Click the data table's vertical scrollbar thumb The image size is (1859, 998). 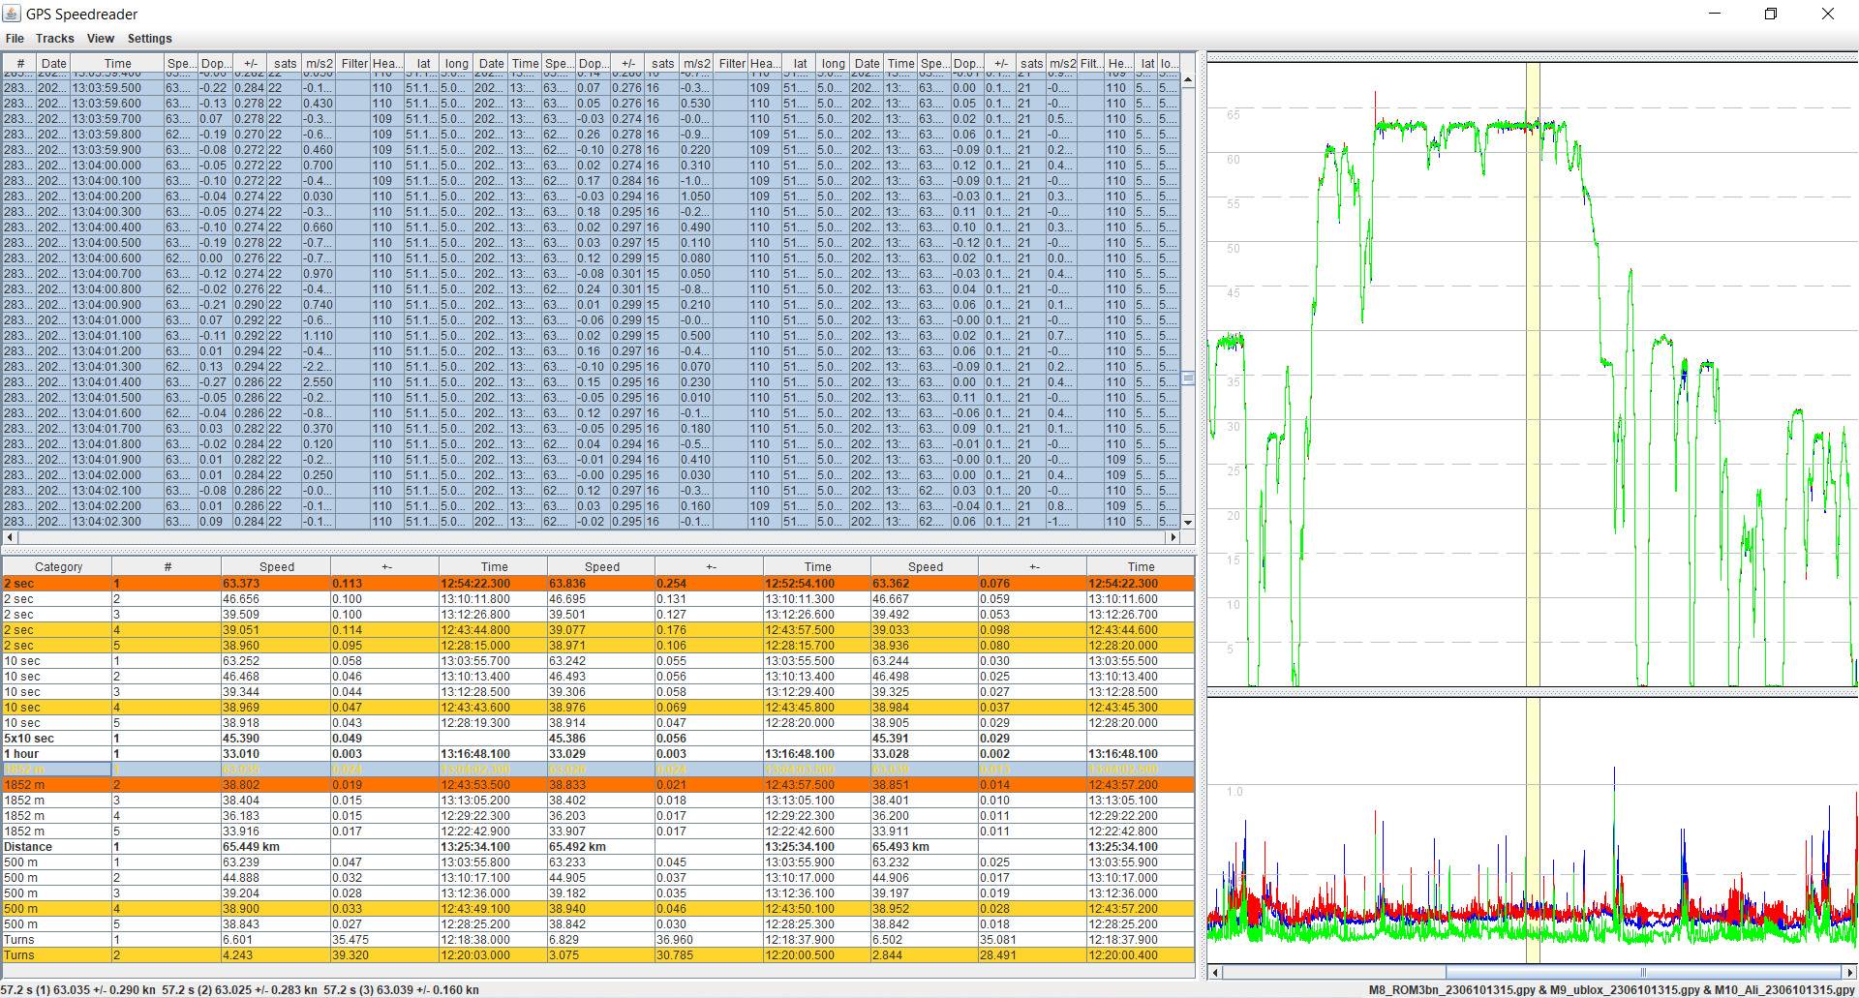[1188, 378]
